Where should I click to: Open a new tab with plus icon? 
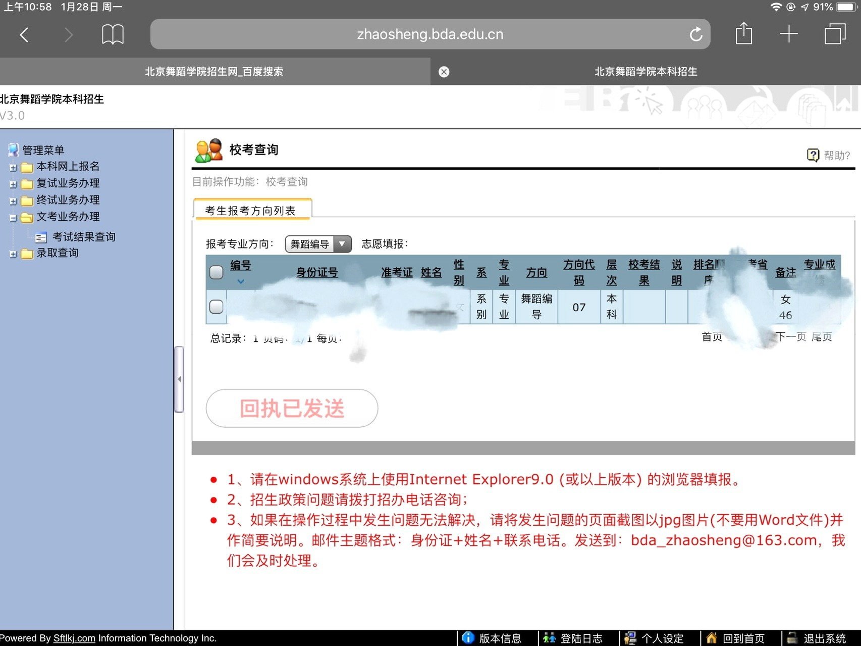pos(788,34)
